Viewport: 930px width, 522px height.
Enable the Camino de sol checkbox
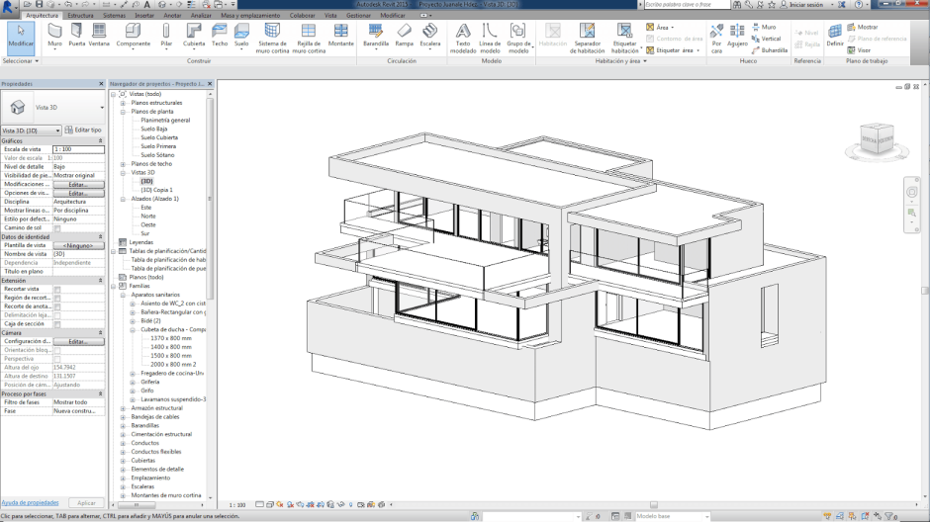click(57, 227)
